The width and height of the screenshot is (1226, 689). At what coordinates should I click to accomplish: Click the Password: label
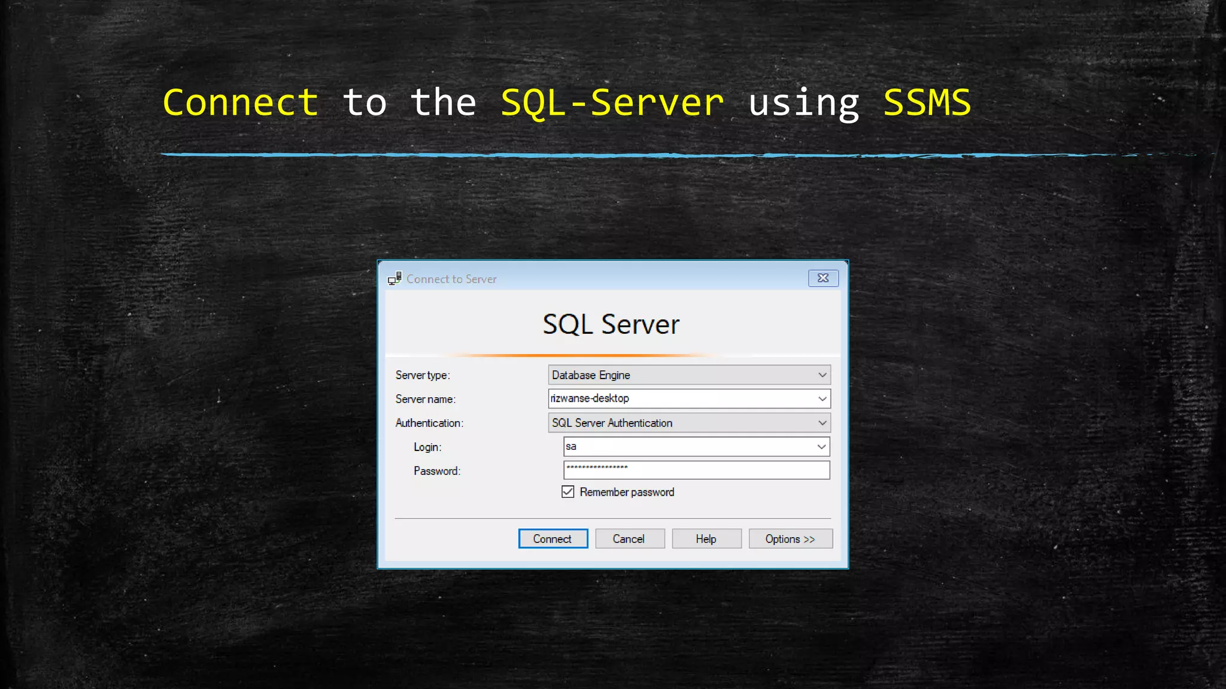(x=437, y=471)
